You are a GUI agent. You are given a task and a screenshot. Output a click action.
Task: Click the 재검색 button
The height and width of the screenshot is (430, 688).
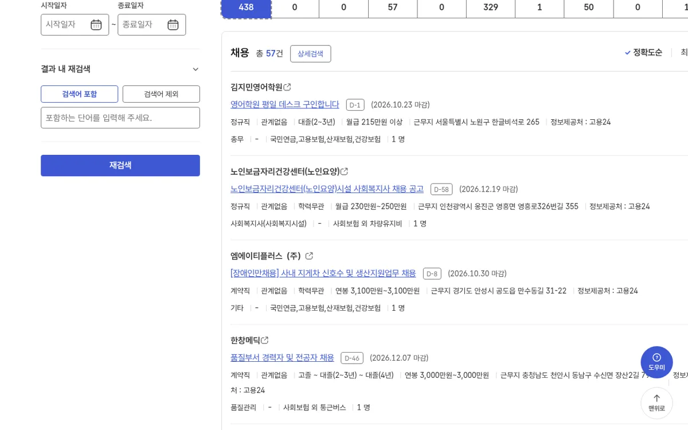[x=120, y=165]
